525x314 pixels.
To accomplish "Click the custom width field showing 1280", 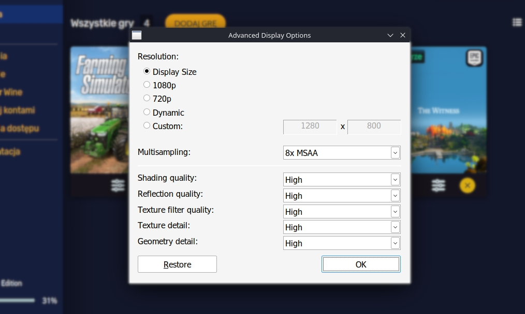I will 310,127.
